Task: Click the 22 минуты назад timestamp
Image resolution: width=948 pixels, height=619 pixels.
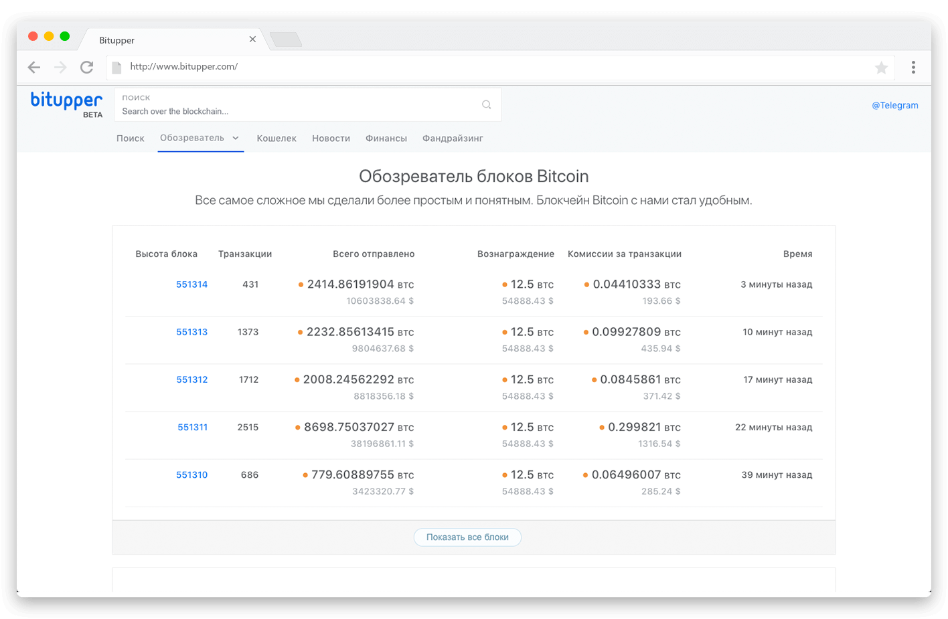Action: [774, 427]
